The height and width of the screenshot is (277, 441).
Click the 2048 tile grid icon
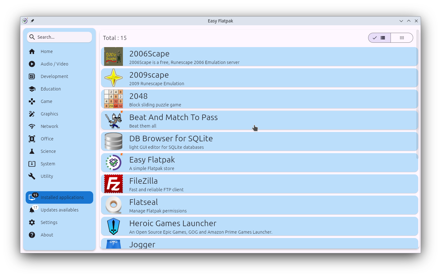click(x=114, y=99)
